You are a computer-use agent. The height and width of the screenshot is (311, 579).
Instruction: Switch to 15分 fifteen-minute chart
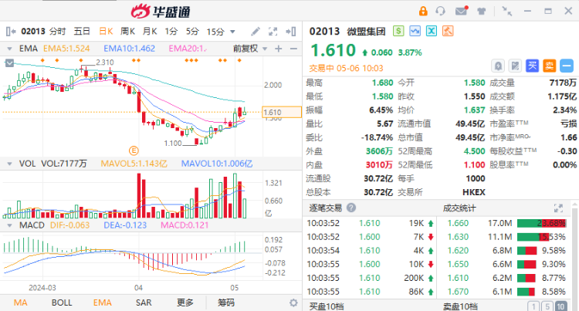[215, 32]
